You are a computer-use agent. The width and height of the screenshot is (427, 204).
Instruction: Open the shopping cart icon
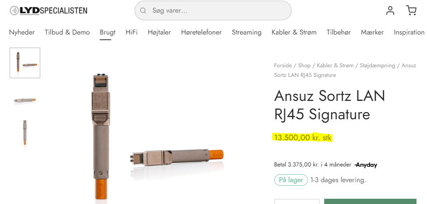pos(411,10)
